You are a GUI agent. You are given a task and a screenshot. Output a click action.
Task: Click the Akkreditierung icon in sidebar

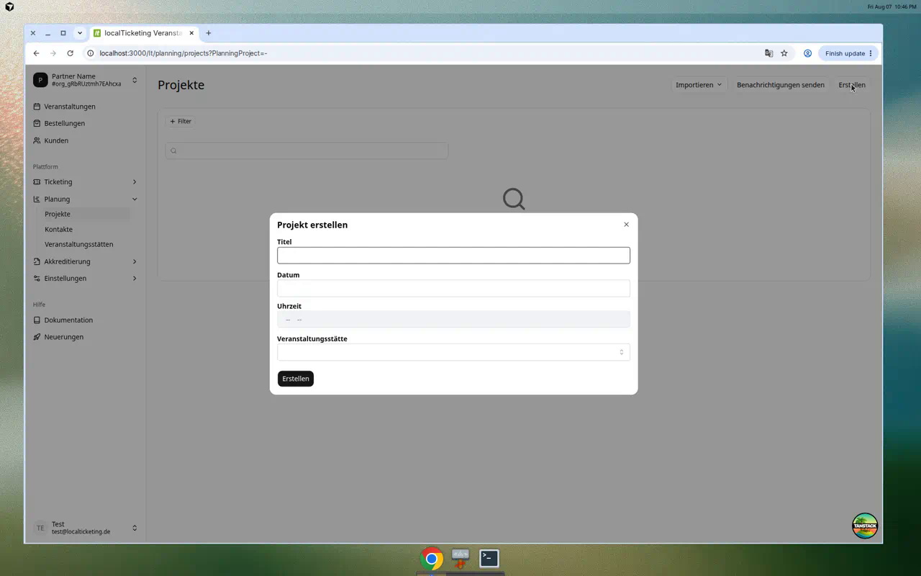click(37, 261)
